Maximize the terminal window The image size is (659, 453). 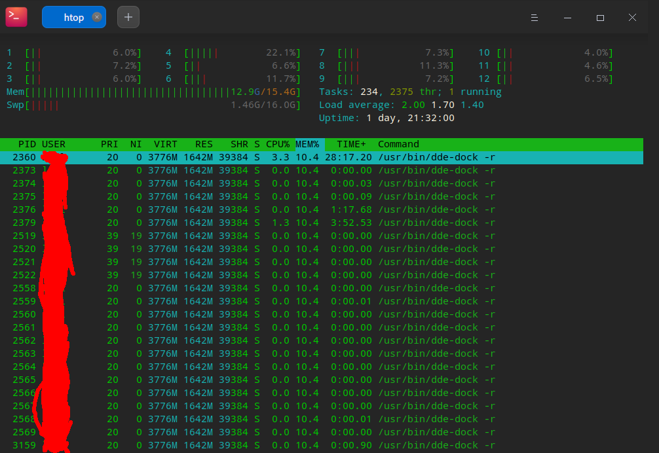pos(600,18)
